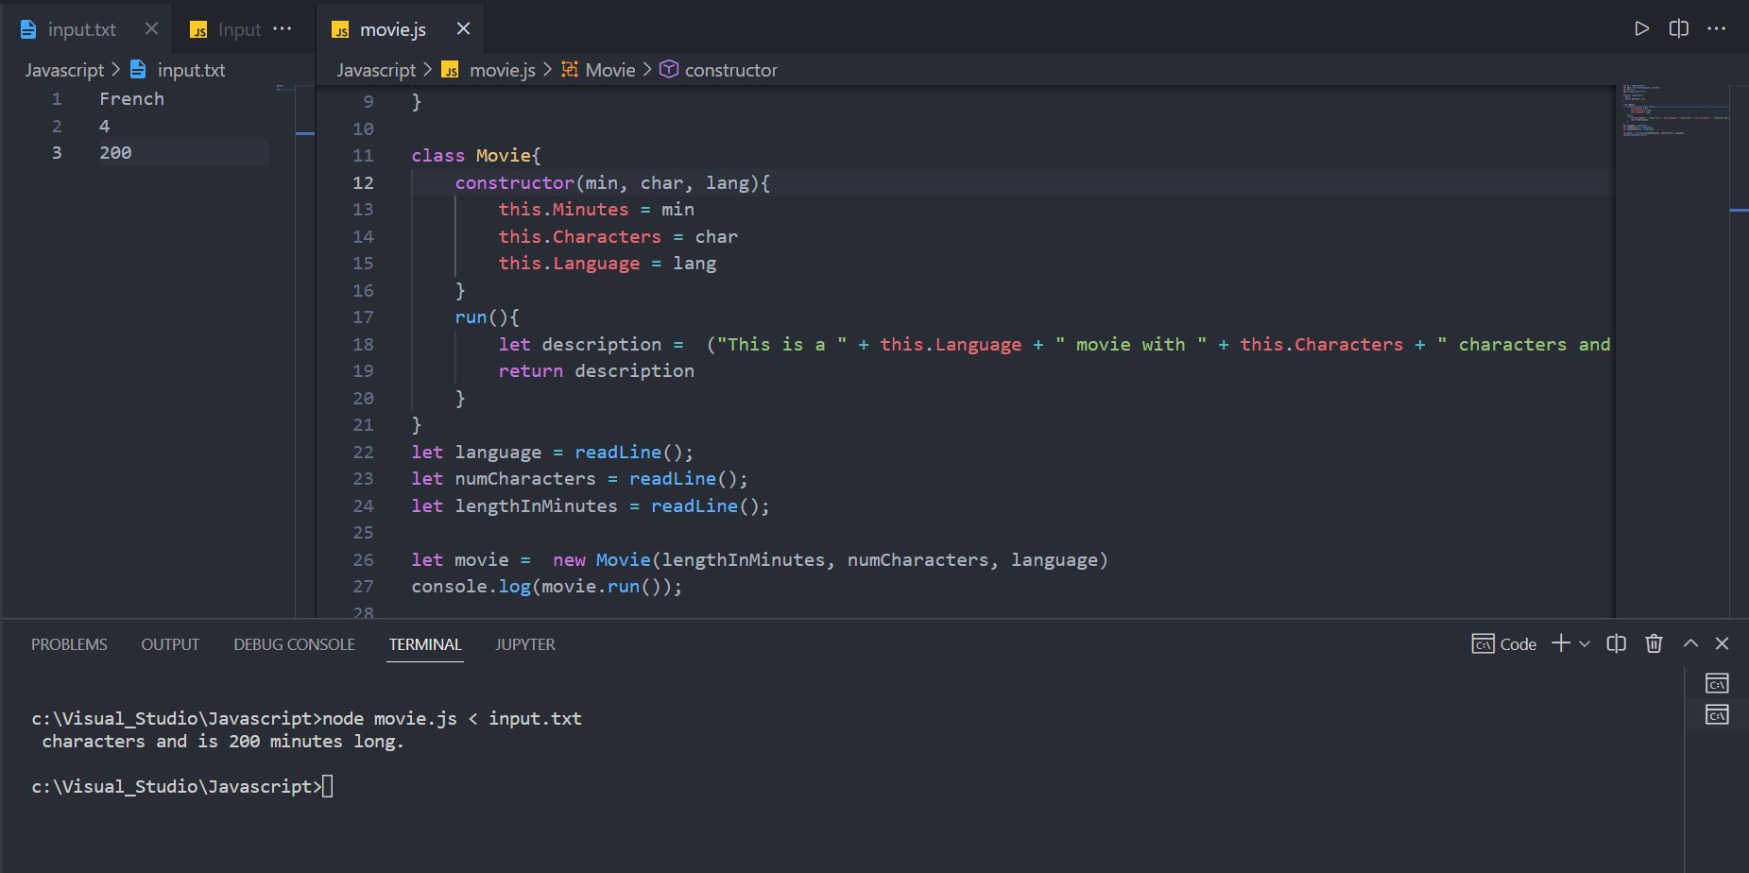Click the input.txt file icon in the breadcrumb
1749x873 pixels.
[x=138, y=69]
